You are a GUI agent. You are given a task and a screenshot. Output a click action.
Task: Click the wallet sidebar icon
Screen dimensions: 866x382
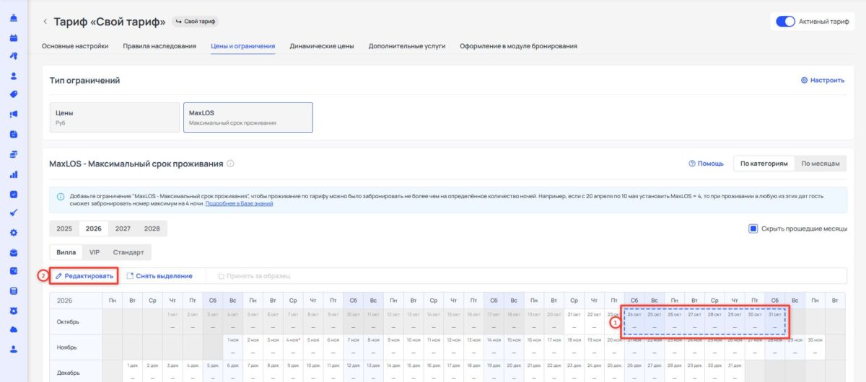click(x=14, y=272)
